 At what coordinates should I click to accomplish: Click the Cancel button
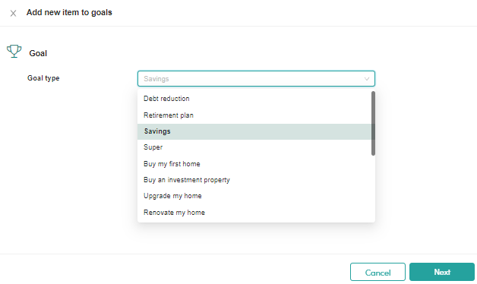point(377,272)
